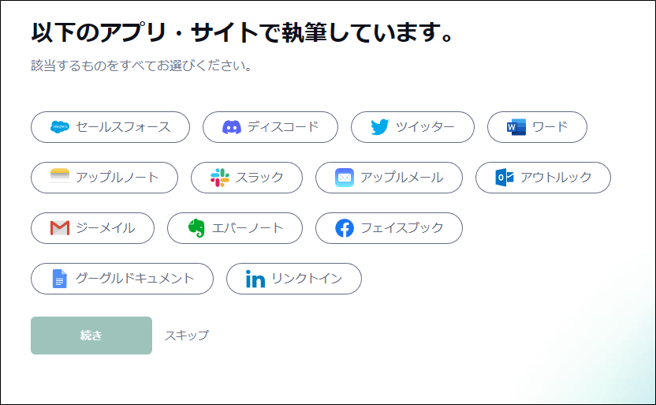Toggle the リンクトイン option chip

point(294,279)
